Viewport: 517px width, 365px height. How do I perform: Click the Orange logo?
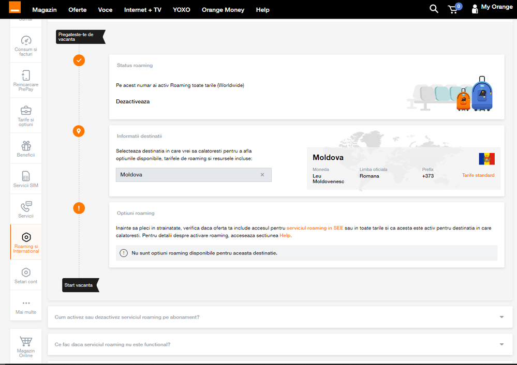14,7
